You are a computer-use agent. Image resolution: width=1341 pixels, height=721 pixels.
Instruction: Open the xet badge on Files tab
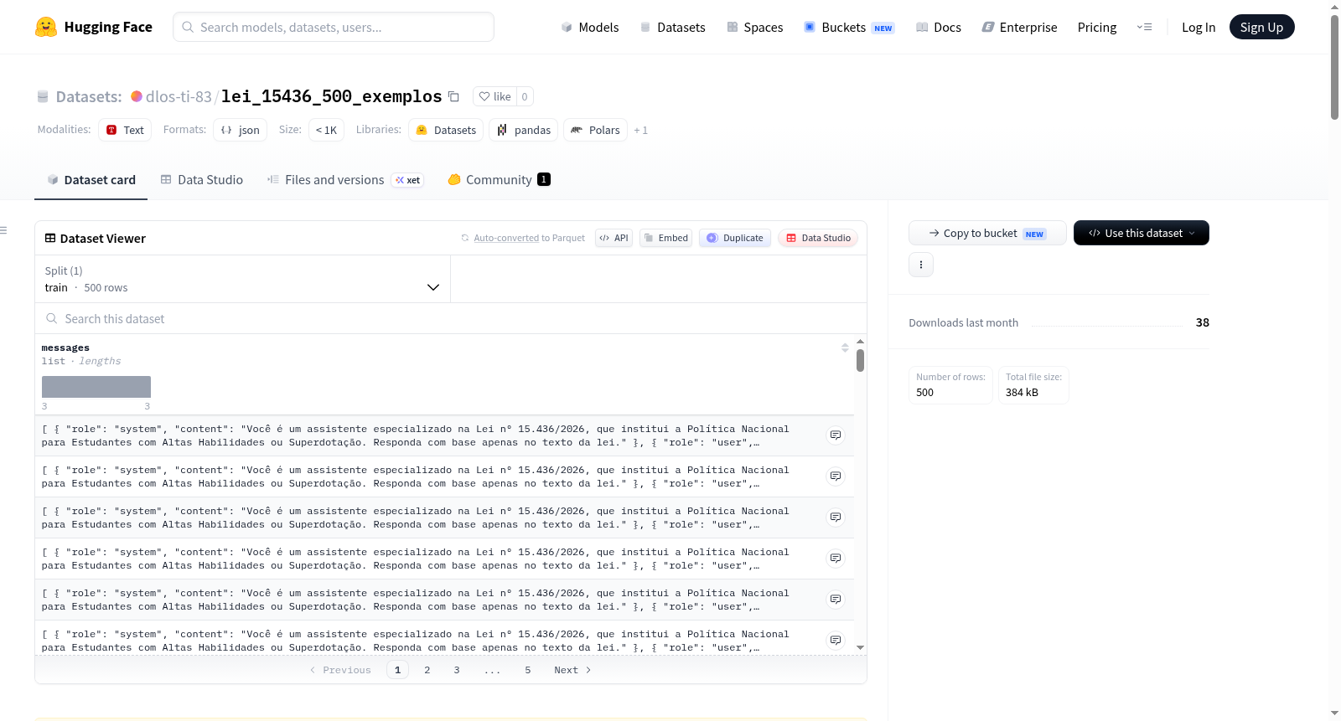(x=408, y=180)
